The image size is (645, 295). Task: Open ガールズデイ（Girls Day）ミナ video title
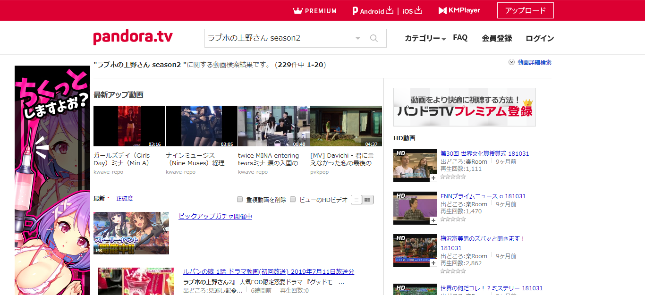[122, 159]
